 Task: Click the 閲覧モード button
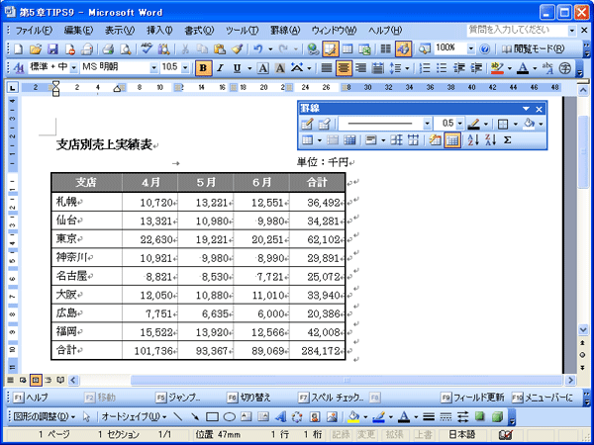533,49
